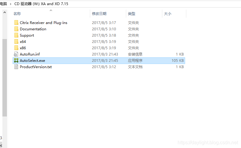Click the 2017/8/5 3:18 date of Support
The width and height of the screenshot is (241, 148).
104,35
